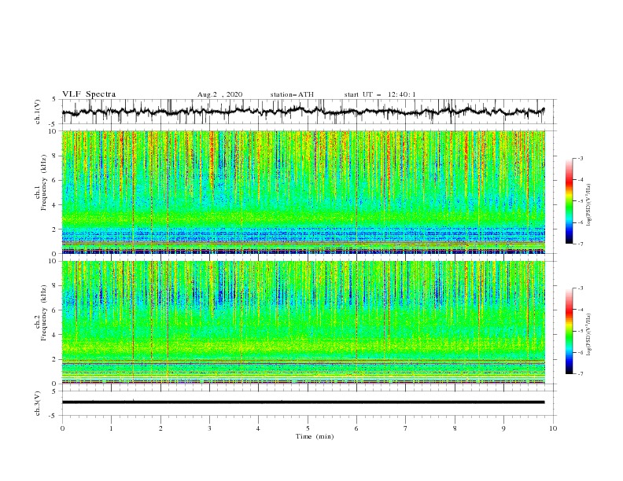623x481 pixels.
Task: Click time axis tick label "8"
Action: coord(455,428)
